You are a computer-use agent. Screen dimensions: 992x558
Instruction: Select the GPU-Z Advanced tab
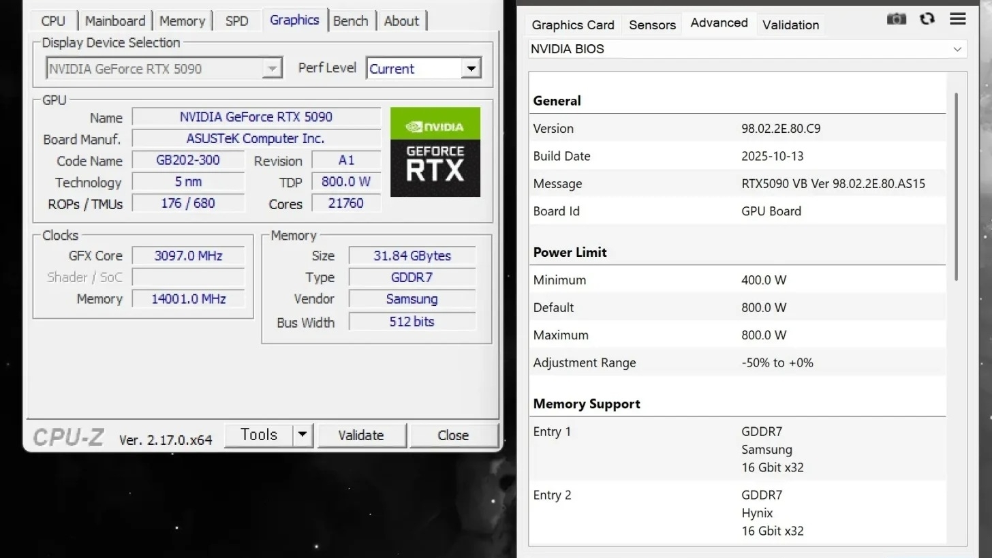click(719, 23)
